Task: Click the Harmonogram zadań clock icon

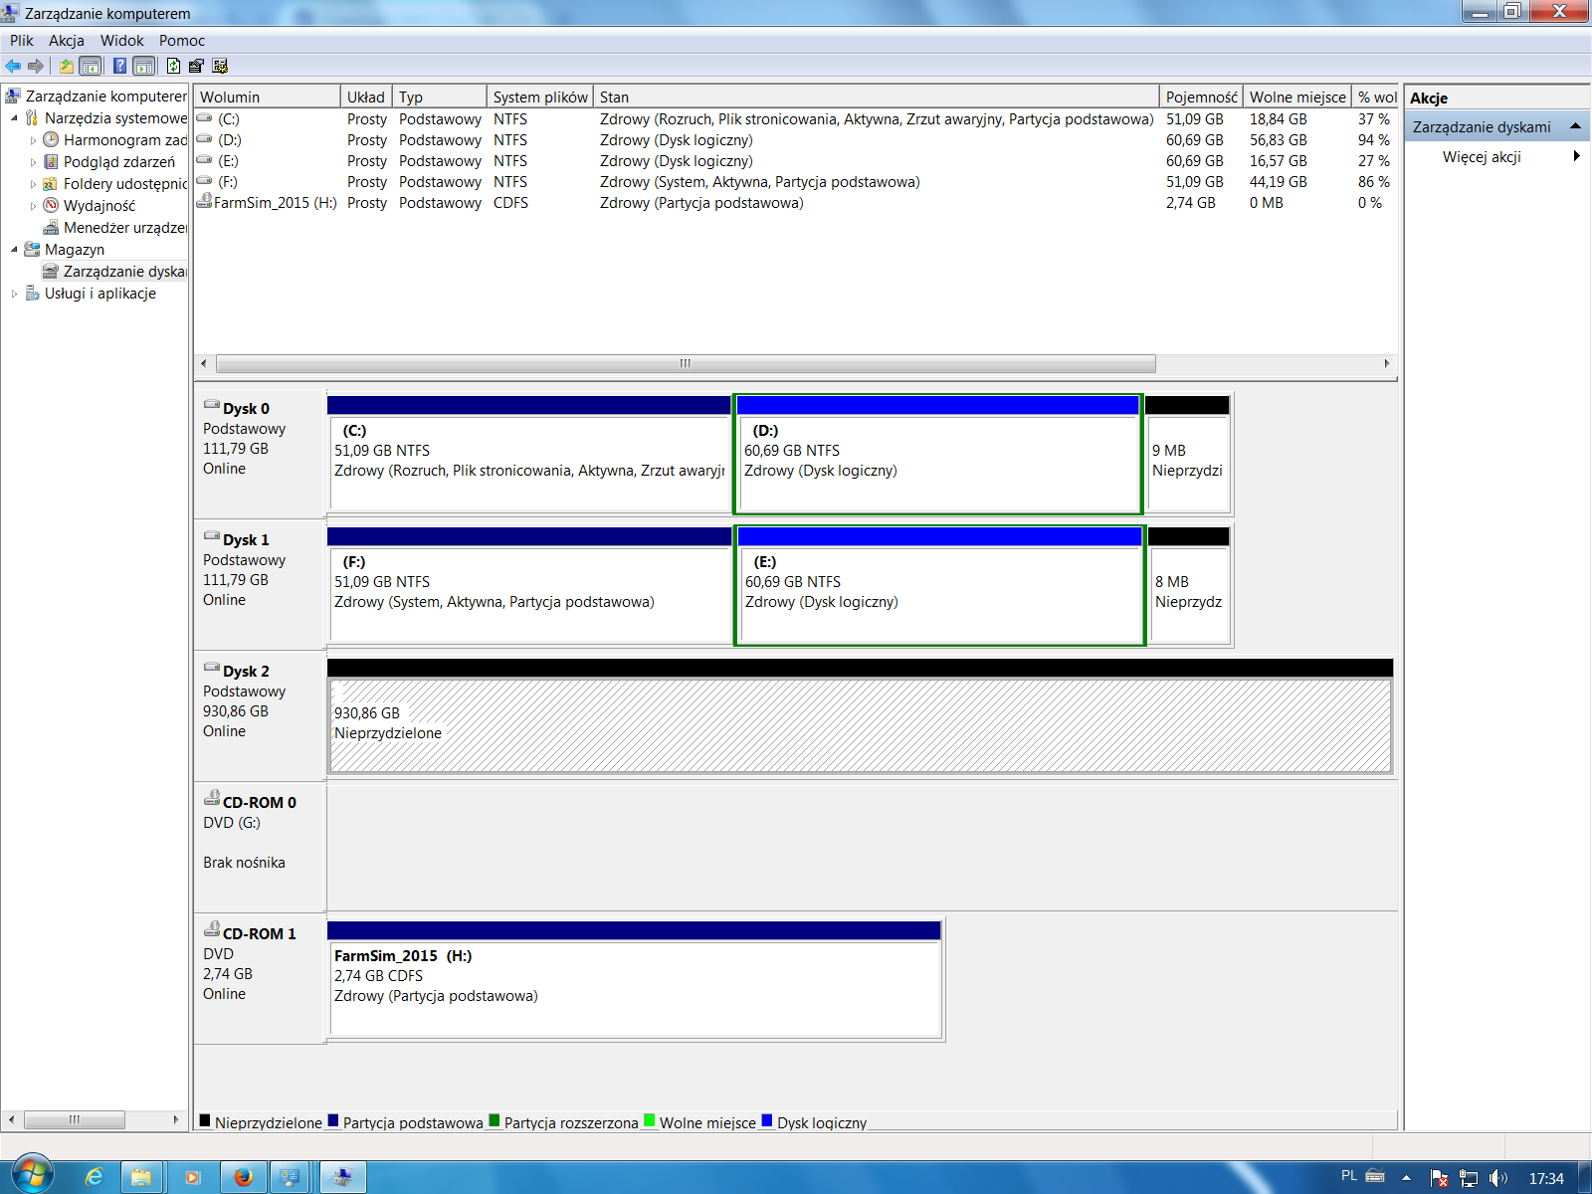Action: click(x=51, y=140)
